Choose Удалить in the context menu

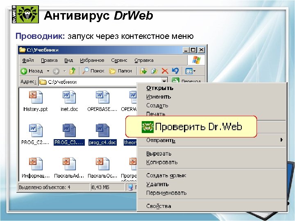click(157, 184)
